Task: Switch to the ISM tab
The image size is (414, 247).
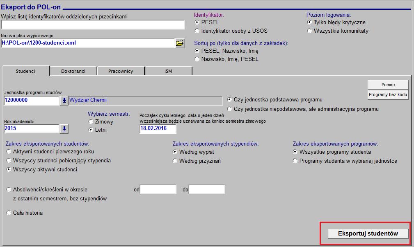Action: [x=168, y=71]
